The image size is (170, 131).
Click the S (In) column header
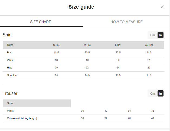tap(56, 45)
